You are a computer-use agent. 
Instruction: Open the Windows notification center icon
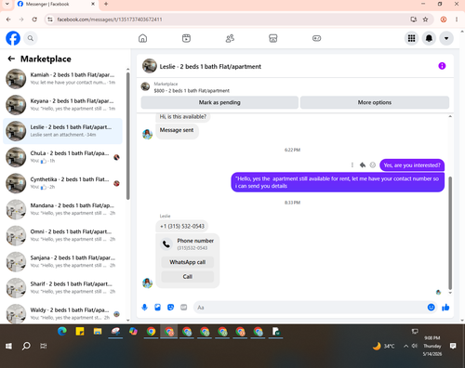click(x=453, y=346)
